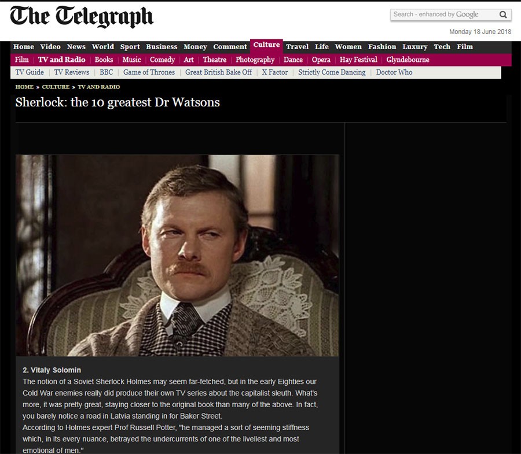The width and height of the screenshot is (521, 454).
Task: Click the HOME breadcrumb
Action: 24,87
